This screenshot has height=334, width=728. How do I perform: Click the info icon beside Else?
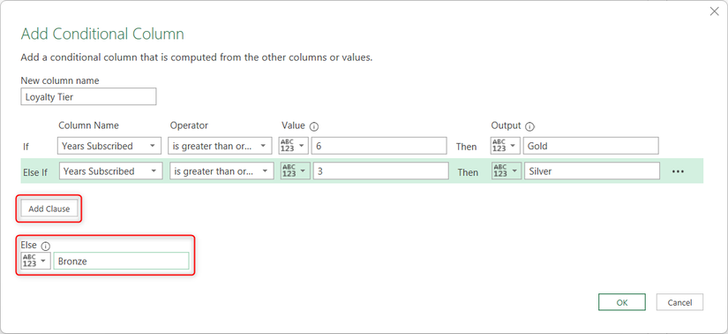click(46, 246)
